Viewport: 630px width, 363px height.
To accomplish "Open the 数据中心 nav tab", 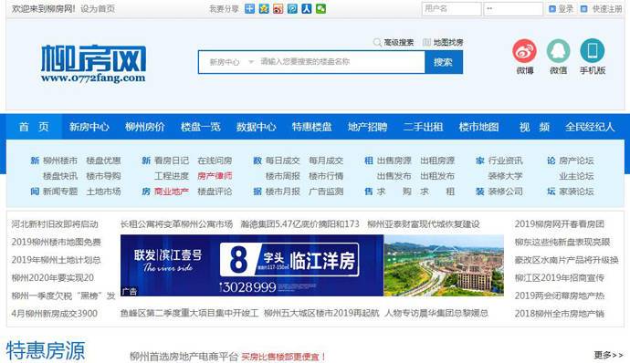I will tap(256, 127).
